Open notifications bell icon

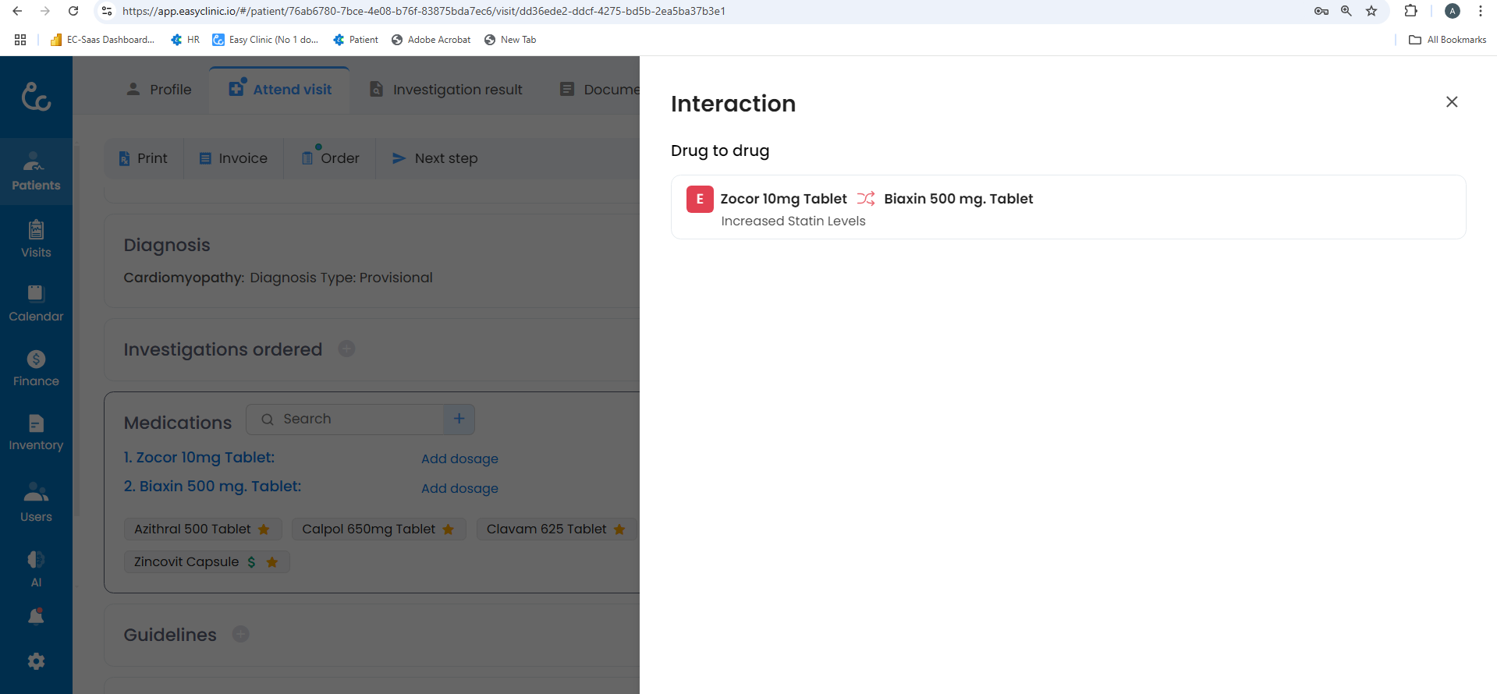36,617
